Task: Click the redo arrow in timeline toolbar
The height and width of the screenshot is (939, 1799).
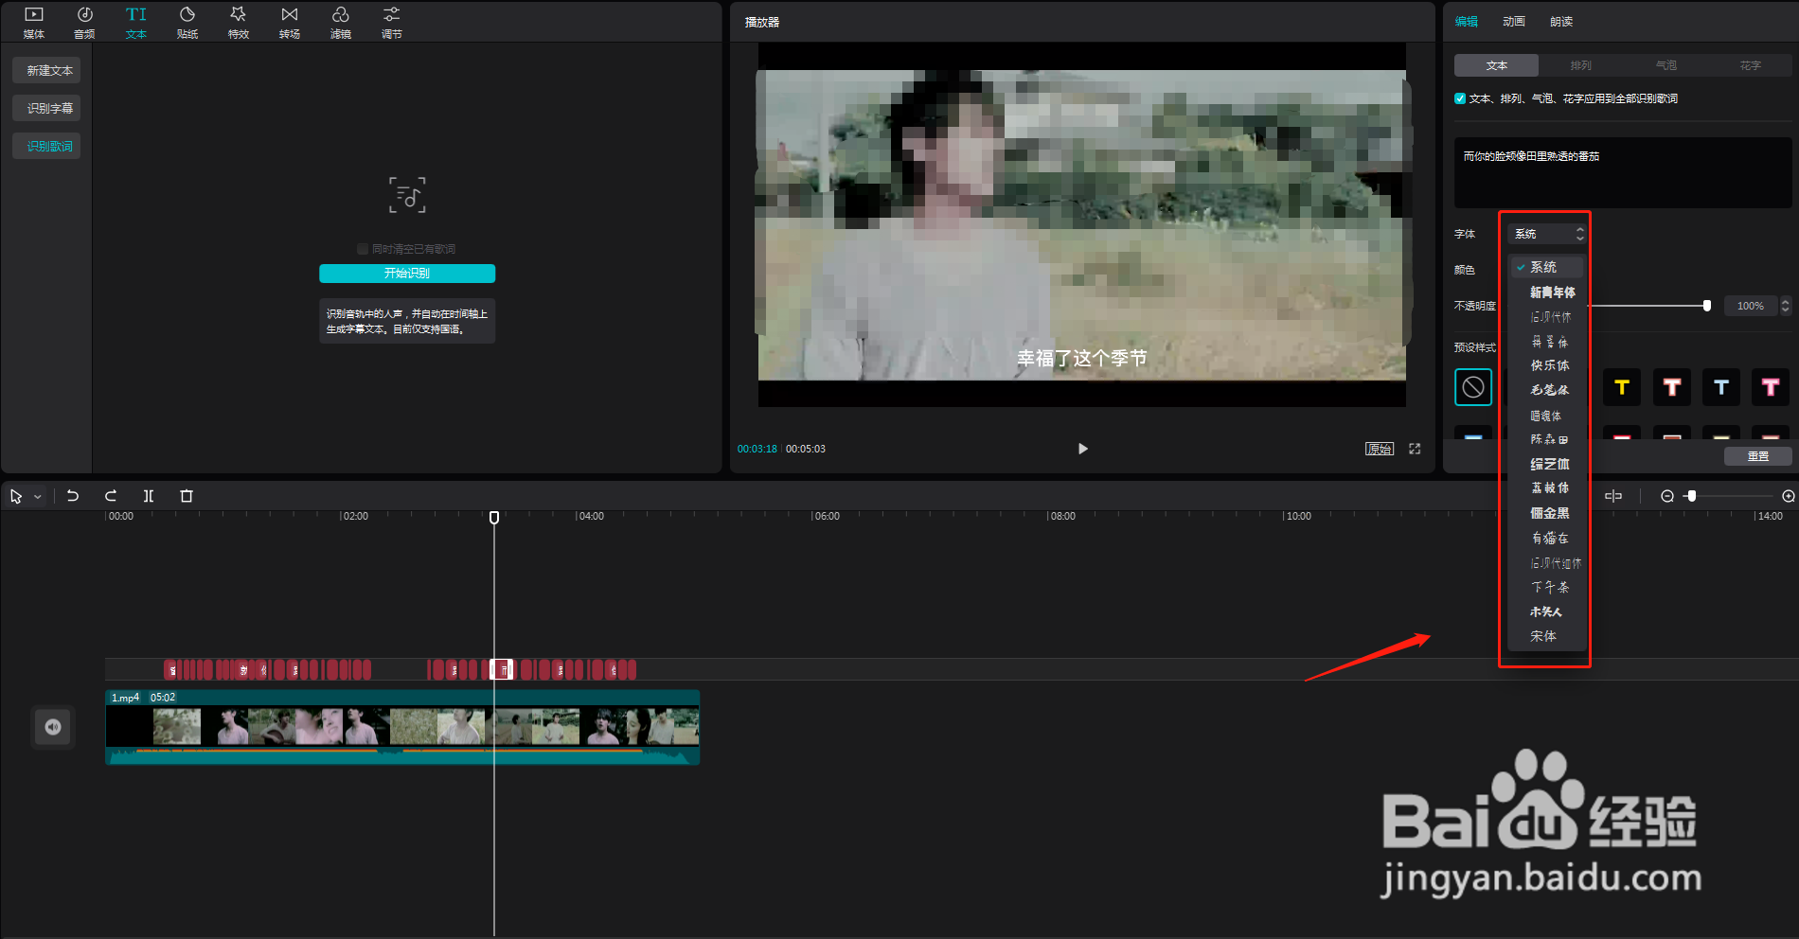Action: click(x=111, y=496)
